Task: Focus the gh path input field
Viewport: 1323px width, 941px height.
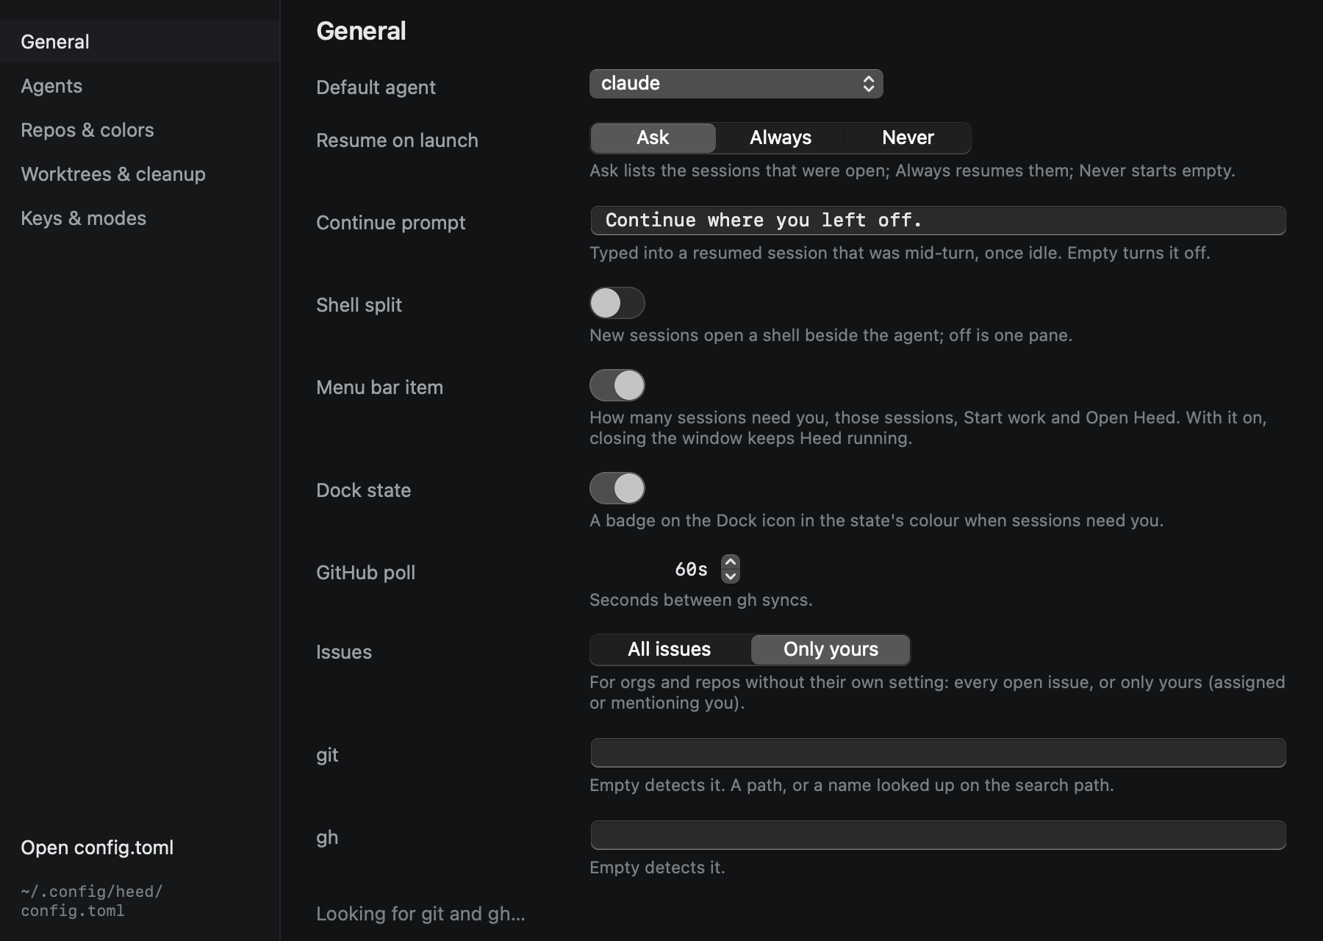Action: [x=938, y=835]
